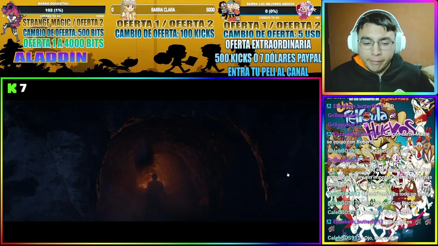Click the badge icon beside Elizabeth_butterfly12's XD message

[329, 106]
